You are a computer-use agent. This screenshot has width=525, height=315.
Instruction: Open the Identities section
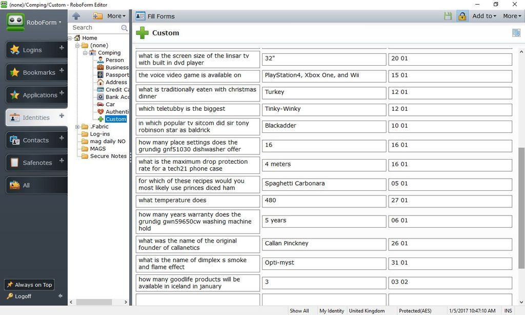[36, 117]
